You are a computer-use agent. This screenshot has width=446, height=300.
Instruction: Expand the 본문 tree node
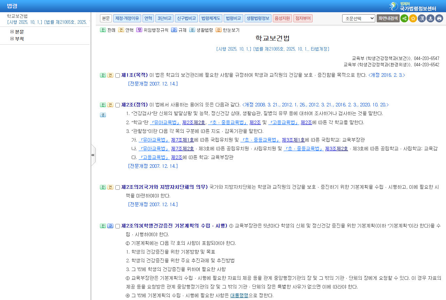pyautogui.click(x=12, y=32)
